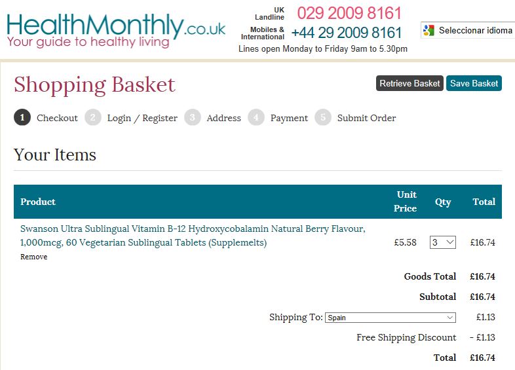The width and height of the screenshot is (515, 370).
Task: Click the international phone number
Action: (x=347, y=33)
